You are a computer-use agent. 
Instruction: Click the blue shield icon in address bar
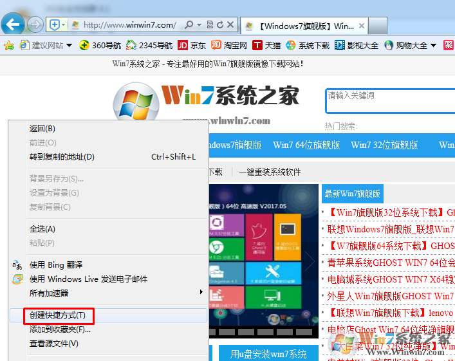55,24
